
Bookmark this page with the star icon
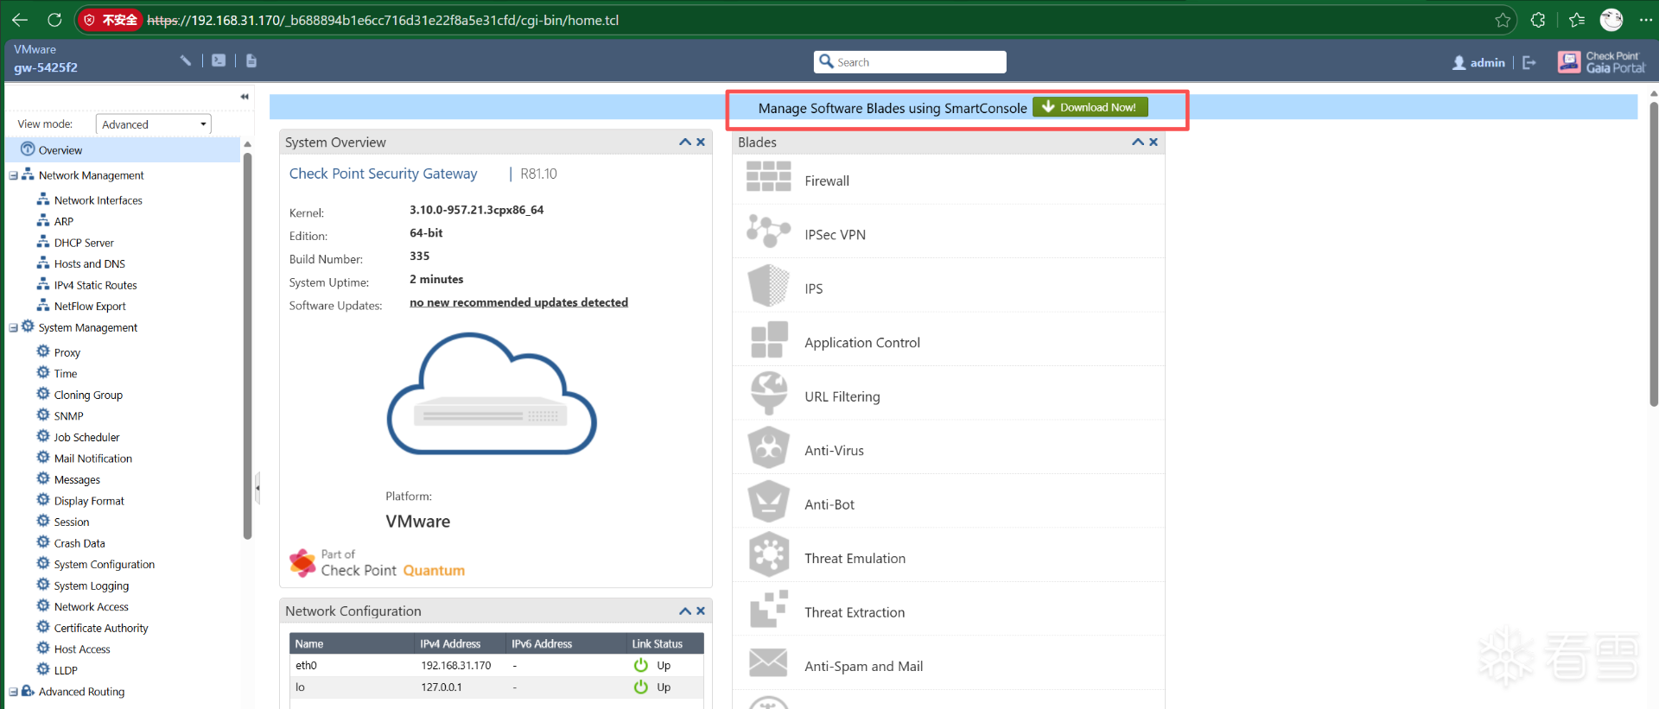pos(1503,20)
